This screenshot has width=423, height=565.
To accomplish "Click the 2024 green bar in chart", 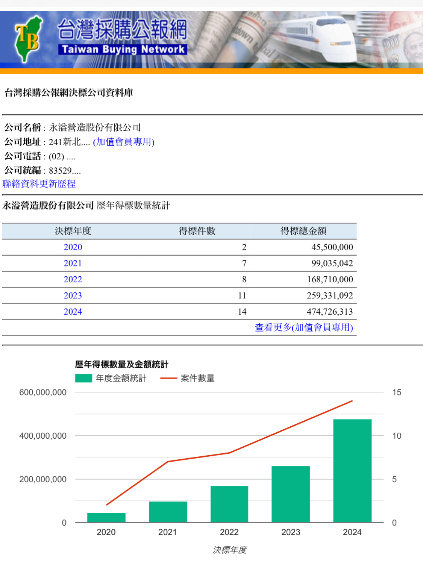I will tap(352, 471).
